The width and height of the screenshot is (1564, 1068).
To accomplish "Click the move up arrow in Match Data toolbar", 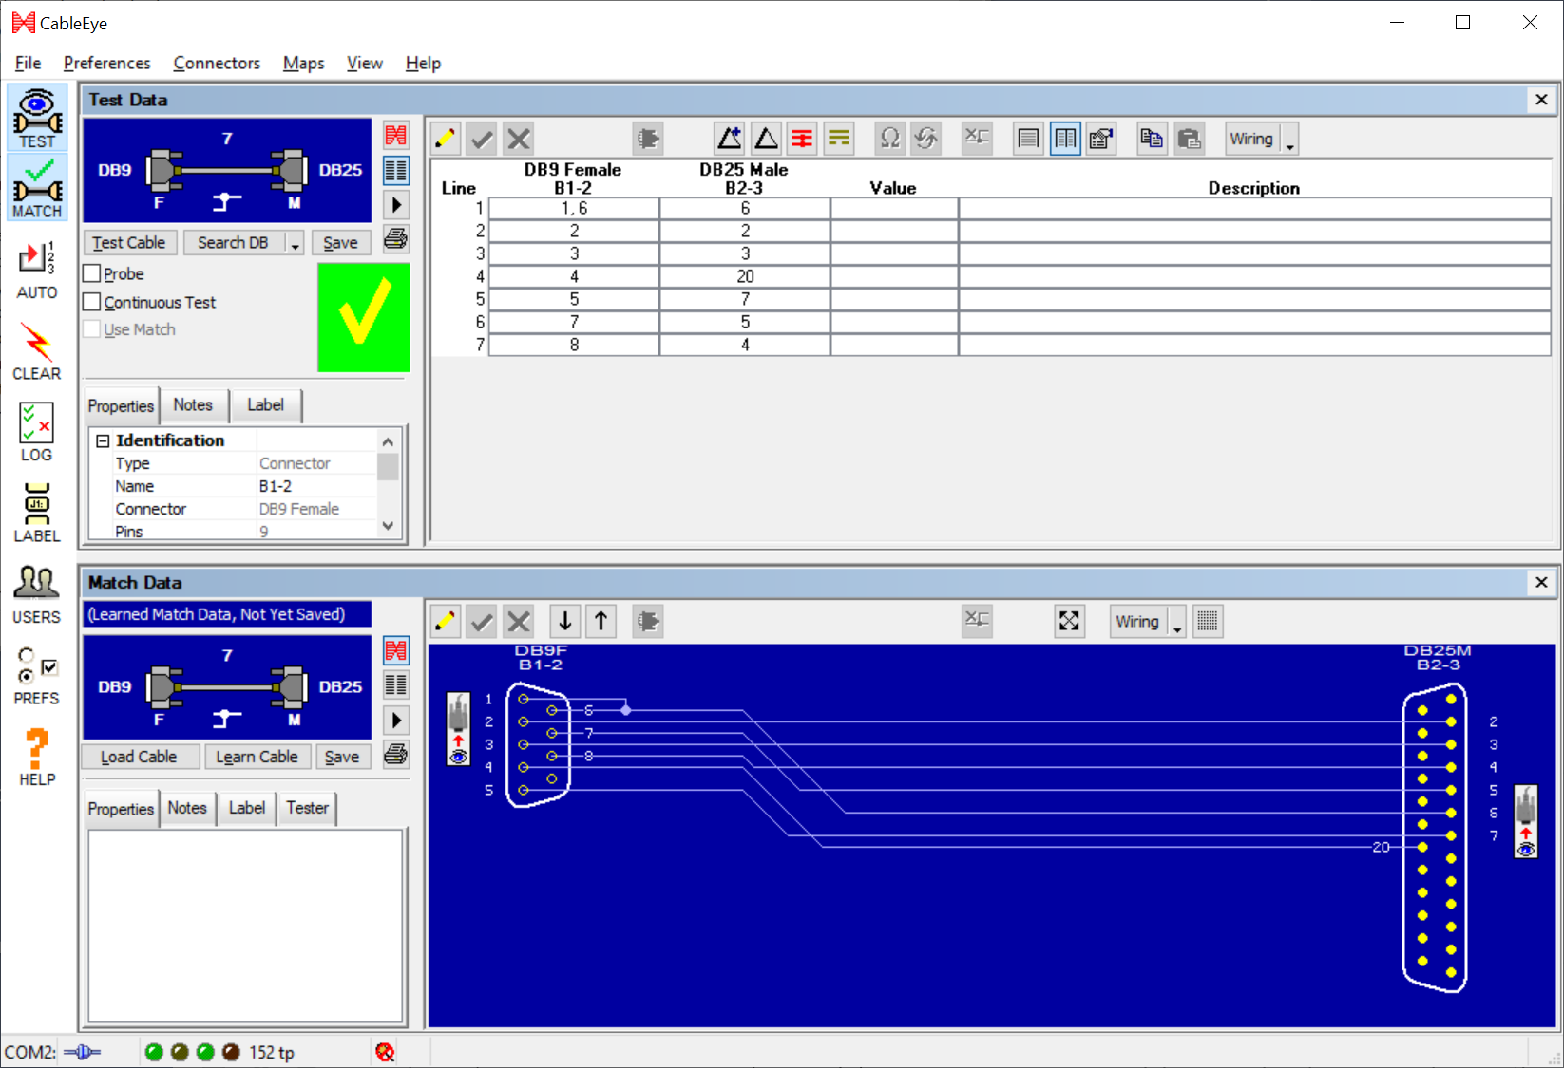I will [x=601, y=622].
